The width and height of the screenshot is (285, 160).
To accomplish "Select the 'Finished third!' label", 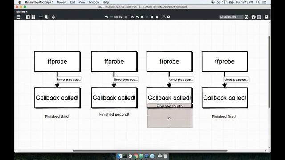I will tap(57, 116).
